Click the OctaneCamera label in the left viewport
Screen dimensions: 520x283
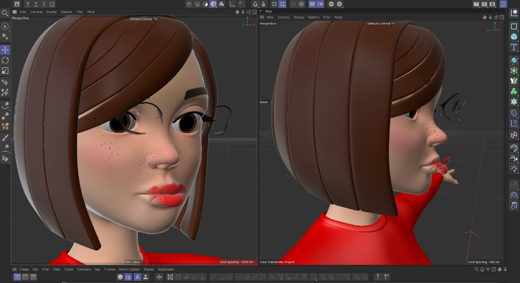[x=142, y=19]
